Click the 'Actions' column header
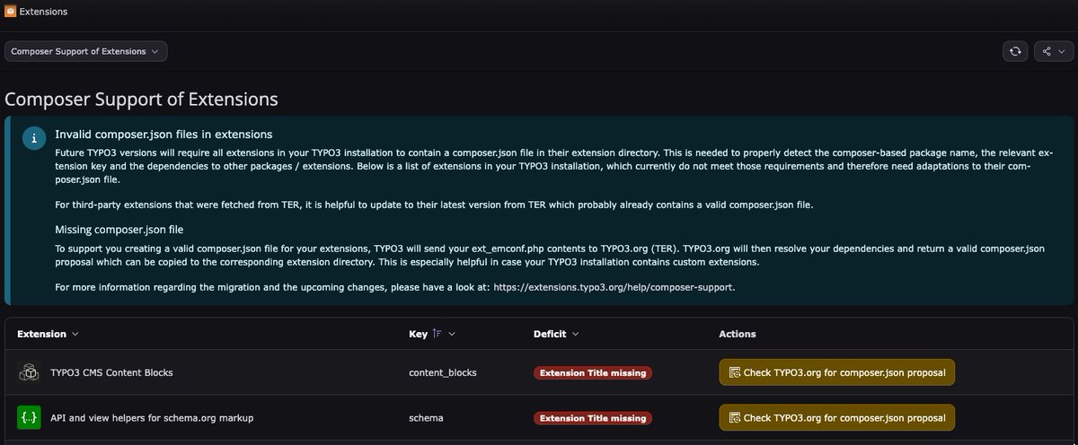The height and width of the screenshot is (445, 1078). click(x=738, y=334)
